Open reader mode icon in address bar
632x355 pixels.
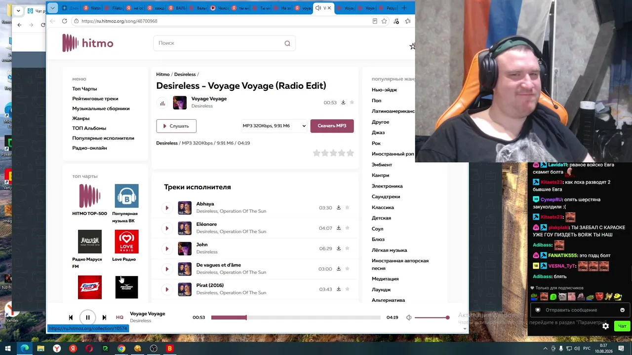pyautogui.click(x=375, y=21)
